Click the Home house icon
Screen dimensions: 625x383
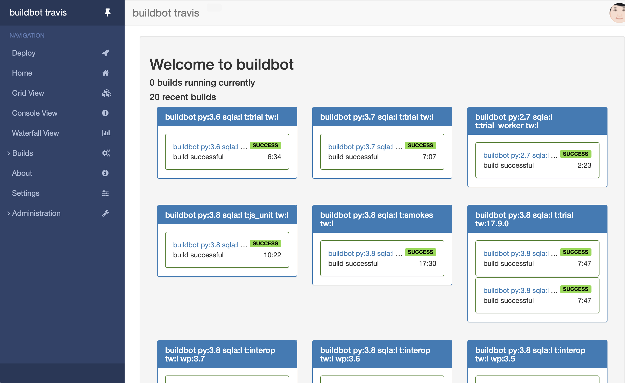106,73
